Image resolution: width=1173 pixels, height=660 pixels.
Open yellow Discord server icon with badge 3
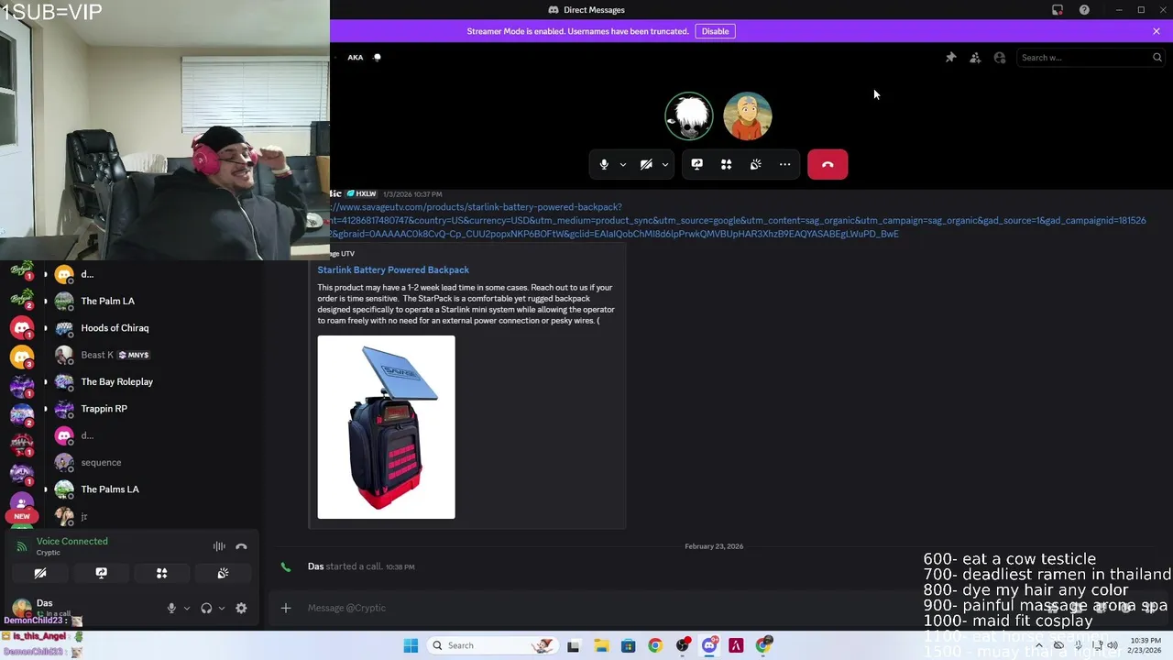[22, 356]
